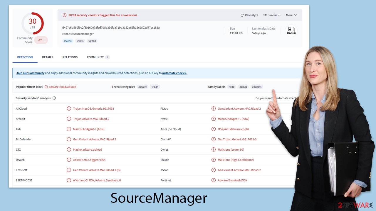This screenshot has width=376, height=211.
Task: Click Adware/Synataeb!OSX detection result
Action: click(x=232, y=180)
